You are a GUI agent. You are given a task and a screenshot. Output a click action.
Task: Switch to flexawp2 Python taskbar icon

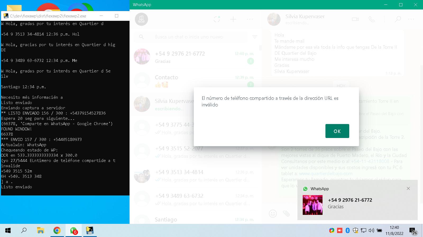click(x=90, y=231)
